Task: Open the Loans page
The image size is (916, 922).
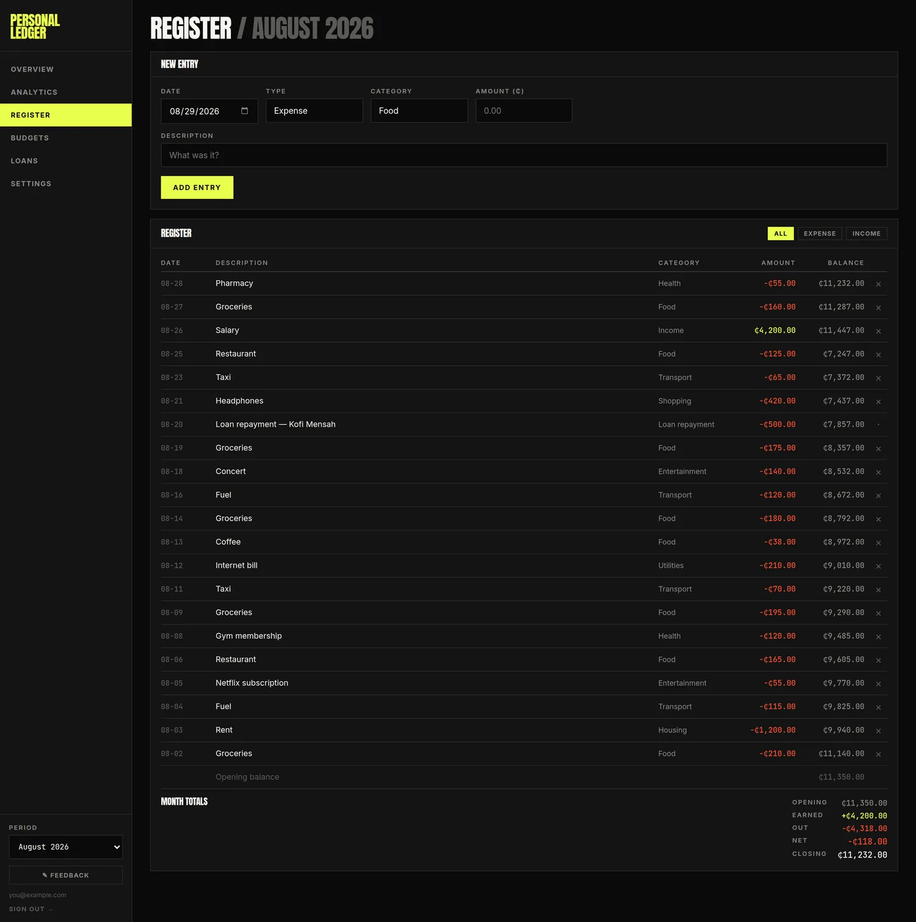Action: click(66, 161)
